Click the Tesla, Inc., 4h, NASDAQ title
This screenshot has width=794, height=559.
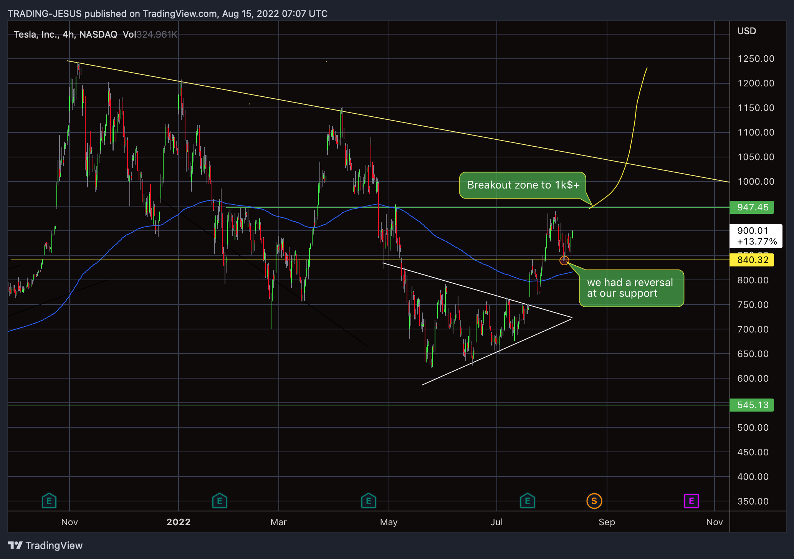[65, 35]
